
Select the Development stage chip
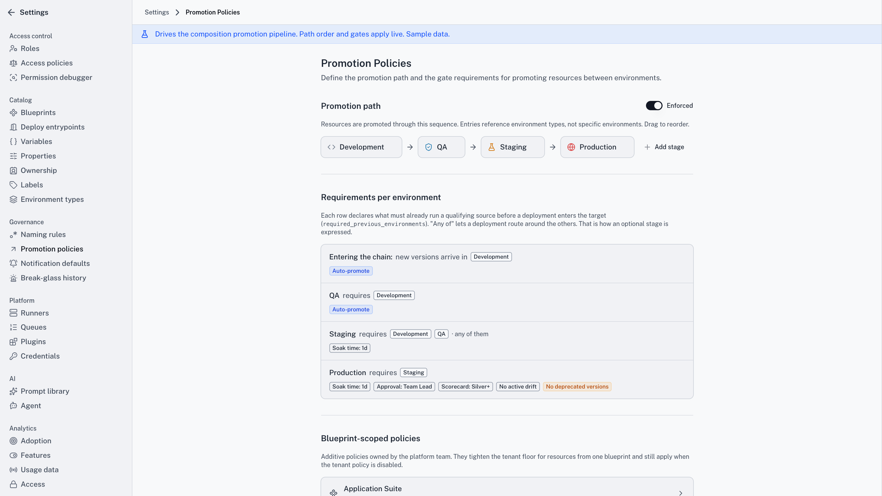click(361, 147)
